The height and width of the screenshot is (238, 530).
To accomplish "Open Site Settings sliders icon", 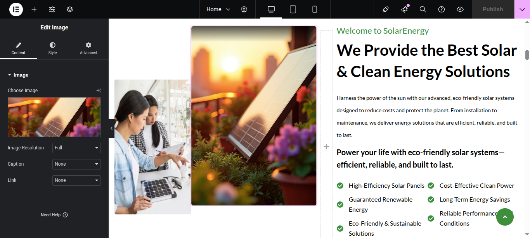I will tap(52, 9).
